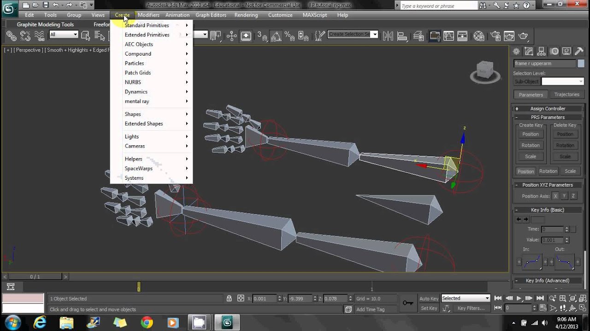
Task: Expand the Assign Controller rollout
Action: tap(548, 108)
